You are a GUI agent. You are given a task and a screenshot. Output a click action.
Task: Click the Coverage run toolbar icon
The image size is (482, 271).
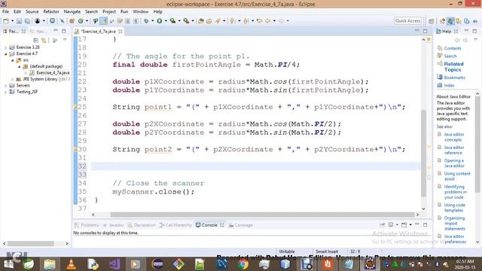coord(172,21)
